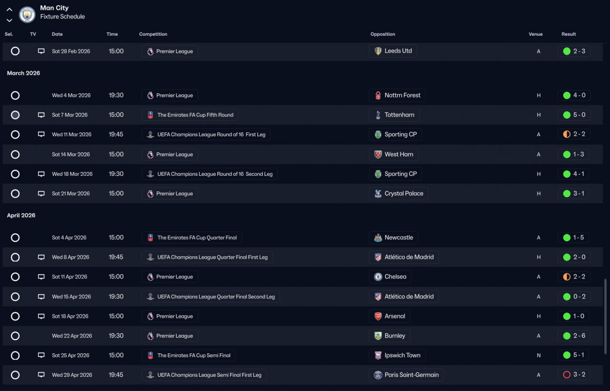Image resolution: width=610 pixels, height=391 pixels.
Task: Click the Tottenham club crest
Action: [378, 115]
